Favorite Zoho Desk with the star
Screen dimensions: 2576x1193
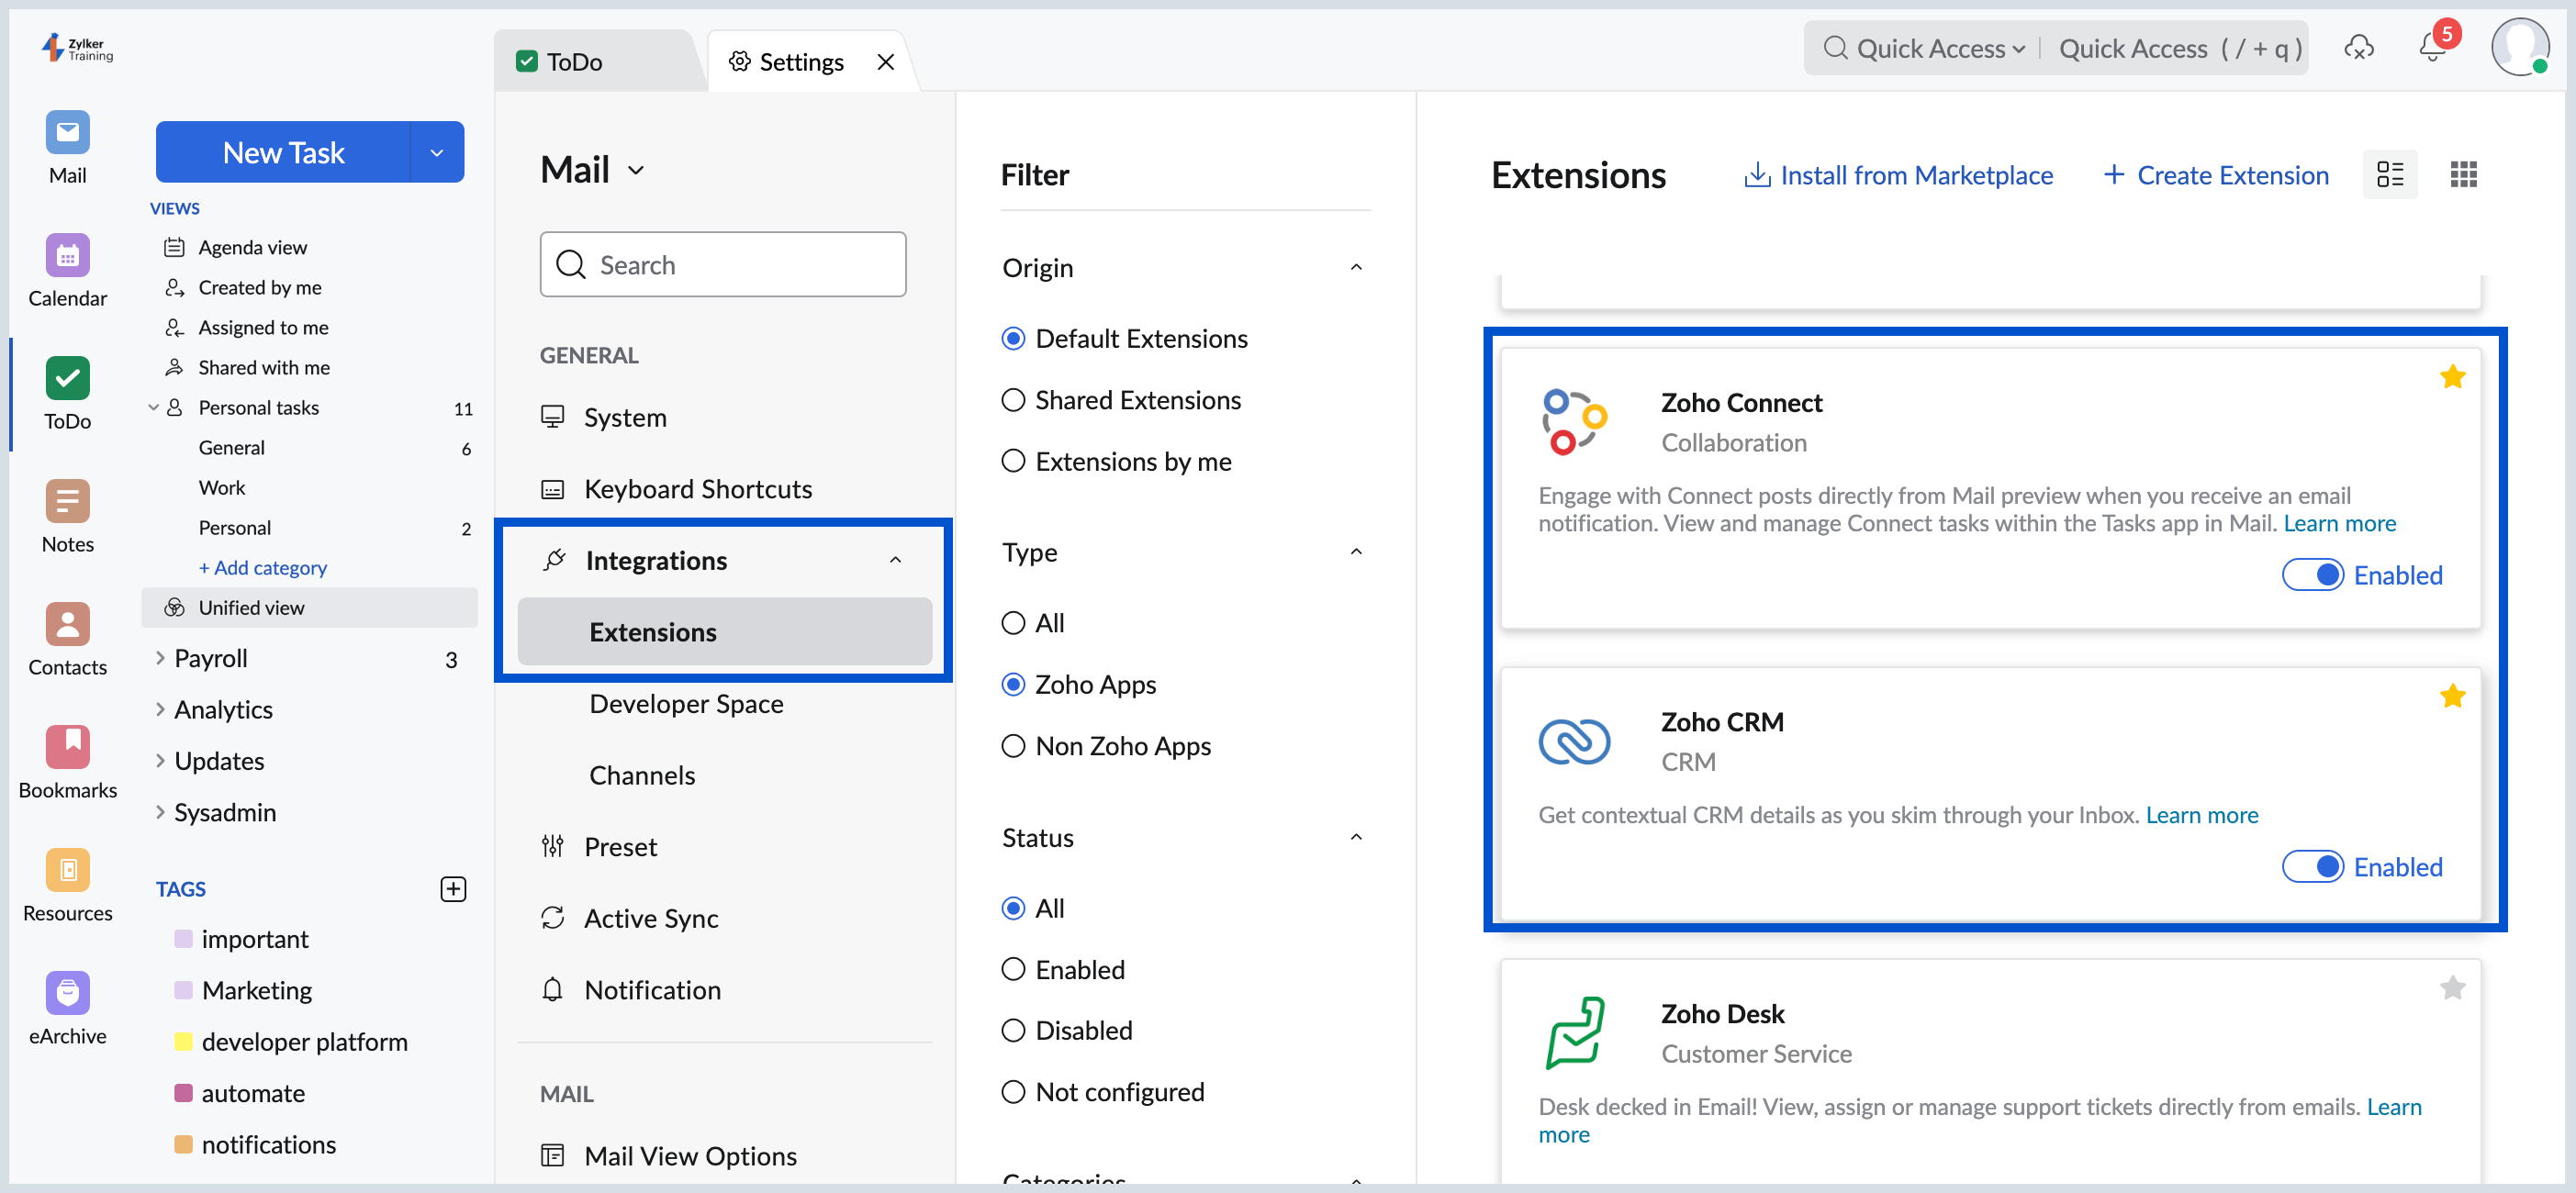coord(2452,988)
